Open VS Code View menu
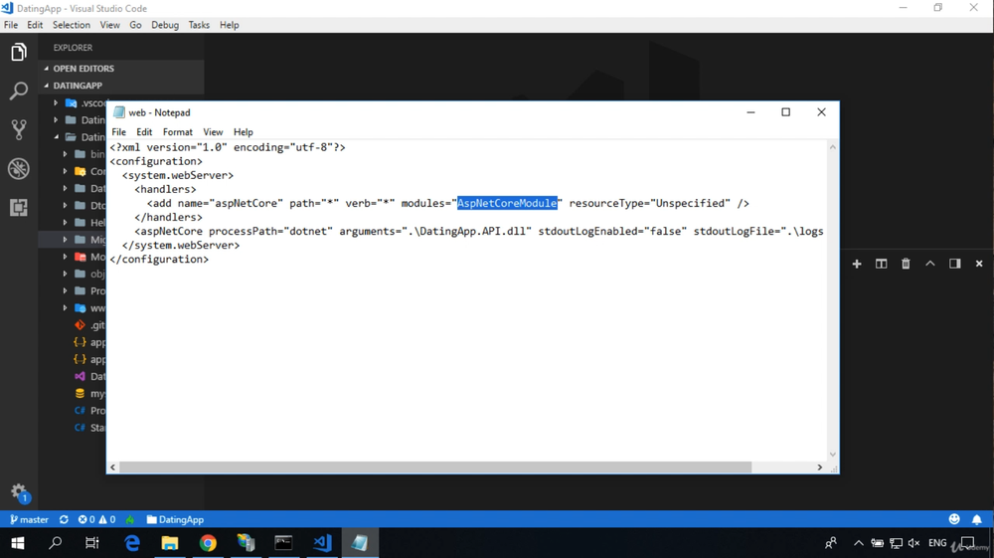The height and width of the screenshot is (558, 994). click(109, 25)
